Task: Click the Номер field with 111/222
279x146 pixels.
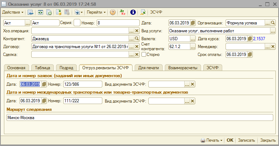Action: (83, 101)
